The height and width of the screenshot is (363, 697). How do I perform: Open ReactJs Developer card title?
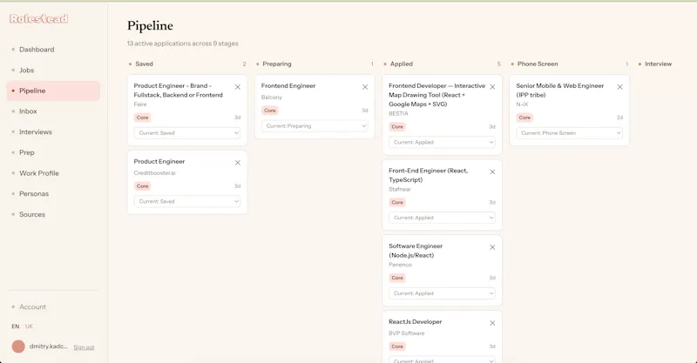[416, 322]
